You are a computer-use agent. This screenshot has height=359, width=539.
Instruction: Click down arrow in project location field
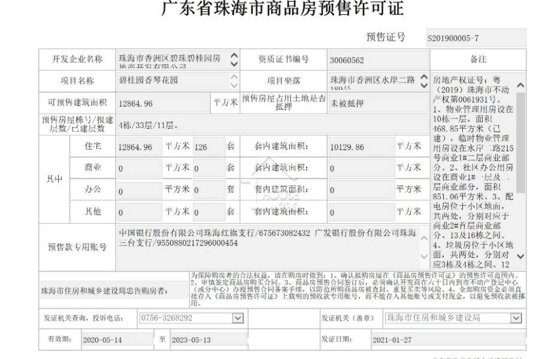pos(425,85)
